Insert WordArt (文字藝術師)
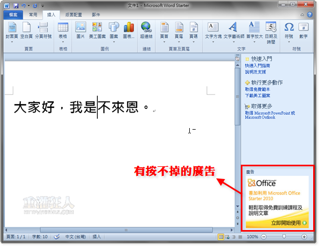The height and width of the screenshot is (246, 319). tap(232, 30)
